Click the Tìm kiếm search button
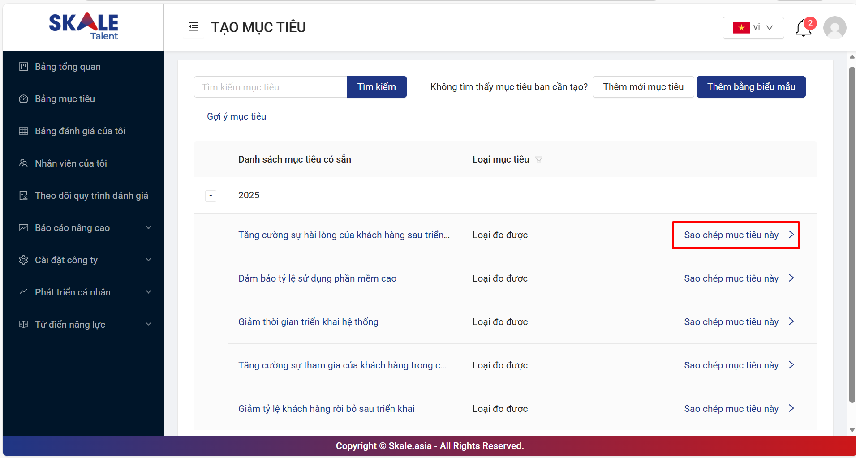 [x=376, y=87]
